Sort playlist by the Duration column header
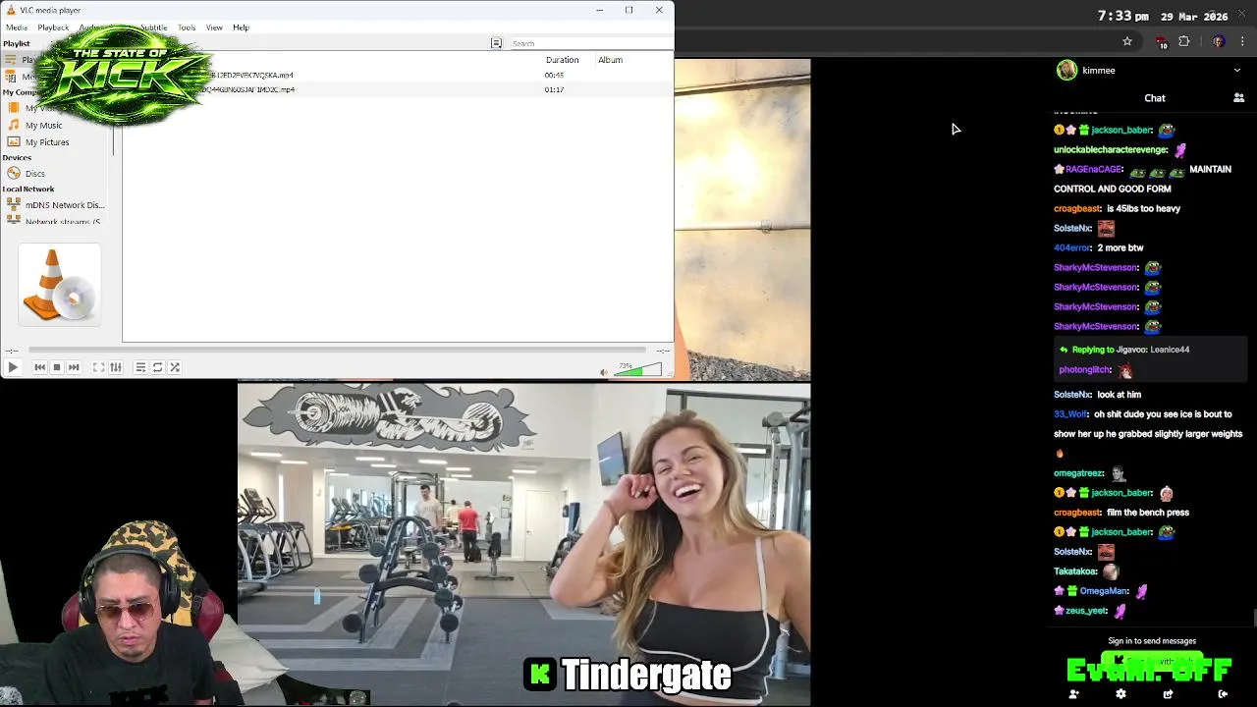Image resolution: width=1257 pixels, height=707 pixels. 563,60
